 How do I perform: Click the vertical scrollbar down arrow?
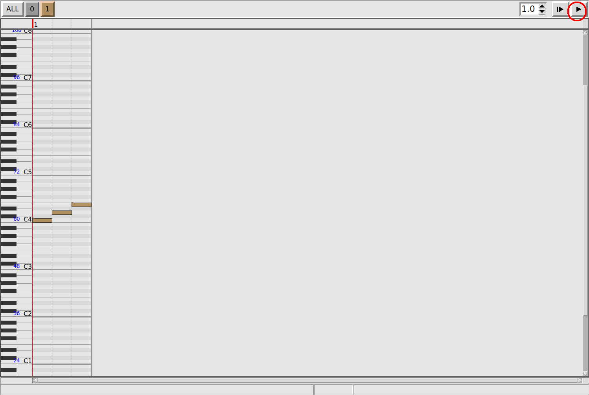pos(585,373)
